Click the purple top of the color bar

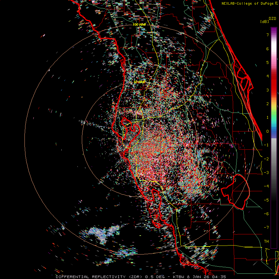tap(274, 30)
